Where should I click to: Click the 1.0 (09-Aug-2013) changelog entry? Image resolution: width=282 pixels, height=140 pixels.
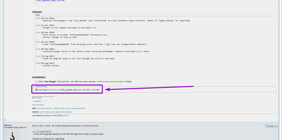[45, 63]
